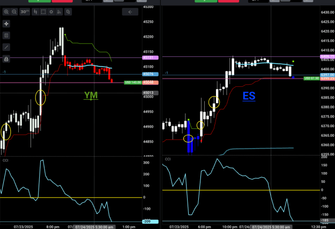Click the CCI label on YM chart
Screen dimensions: 335x229
tap(5, 160)
